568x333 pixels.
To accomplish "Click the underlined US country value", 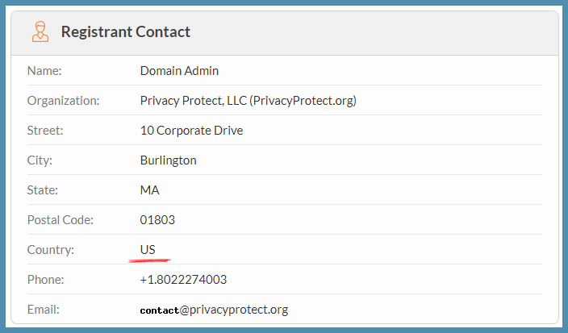I will (148, 250).
